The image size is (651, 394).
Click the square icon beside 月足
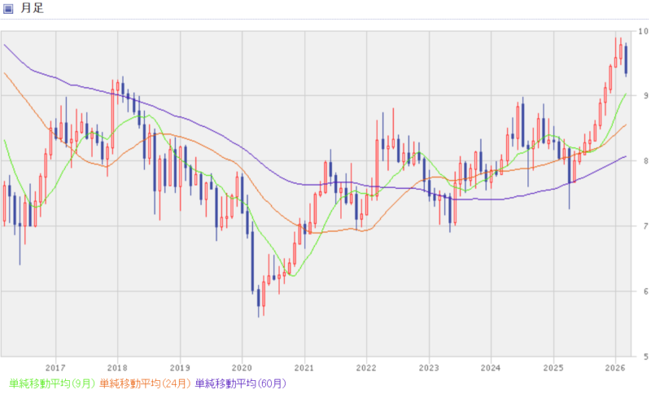[x=8, y=9]
